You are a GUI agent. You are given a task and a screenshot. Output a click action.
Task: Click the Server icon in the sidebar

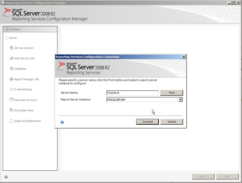point(6,38)
